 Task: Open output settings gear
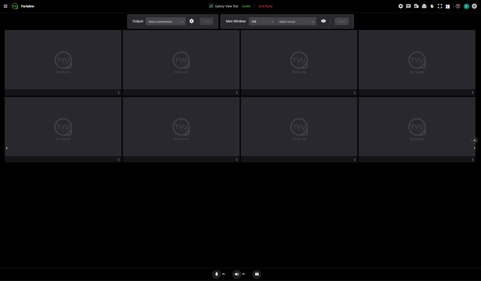click(x=192, y=21)
